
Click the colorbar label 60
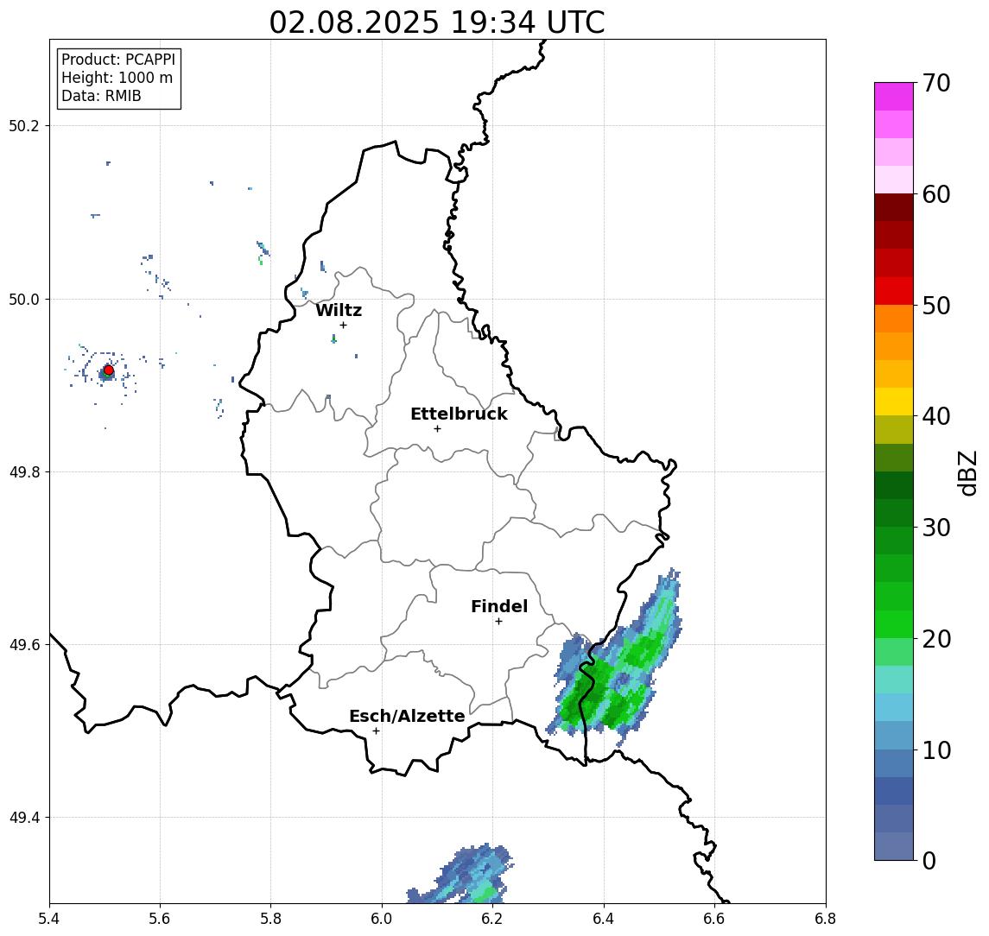tap(936, 194)
